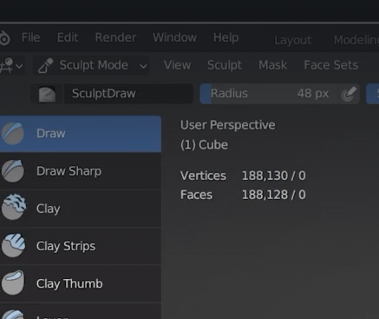Switch to the Layout workspace tab
Viewport: 379px width, 319px height.
[x=292, y=40]
